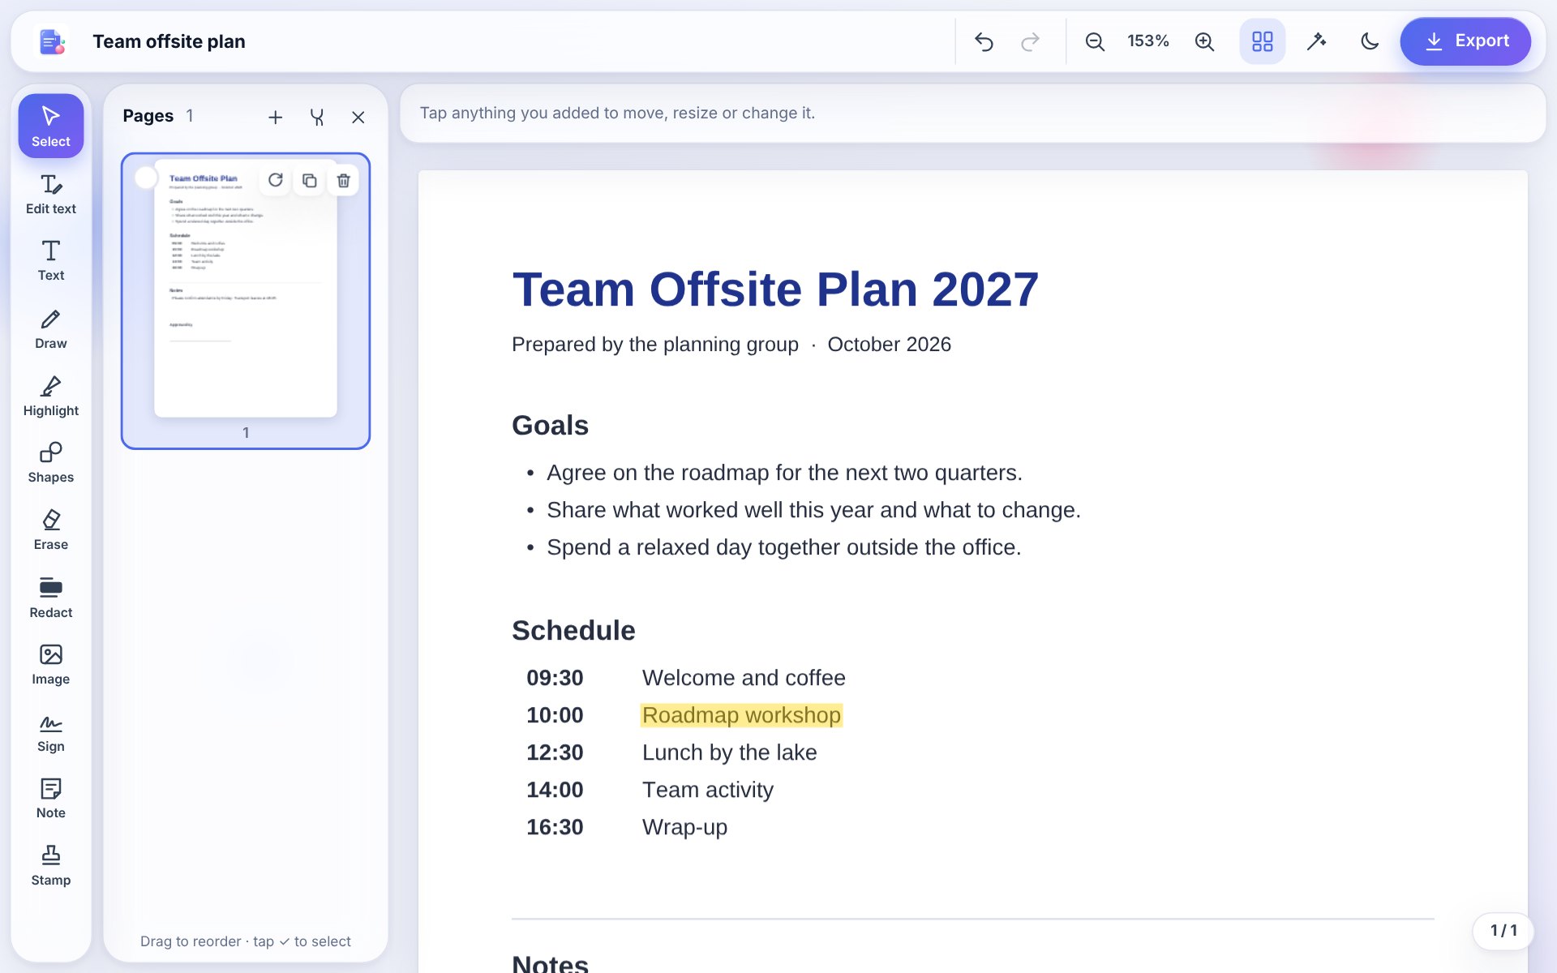Toggle the pages grid panel

(x=1263, y=41)
